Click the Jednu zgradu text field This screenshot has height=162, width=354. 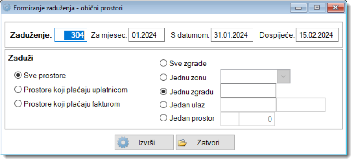248,91
